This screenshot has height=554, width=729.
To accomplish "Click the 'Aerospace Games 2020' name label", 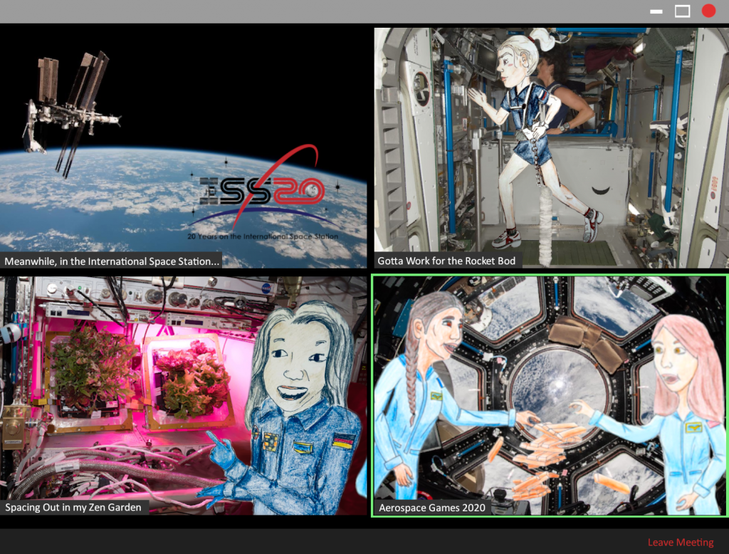I will (x=432, y=508).
